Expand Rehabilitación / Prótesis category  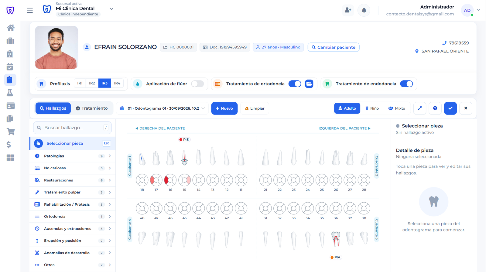coord(73,204)
